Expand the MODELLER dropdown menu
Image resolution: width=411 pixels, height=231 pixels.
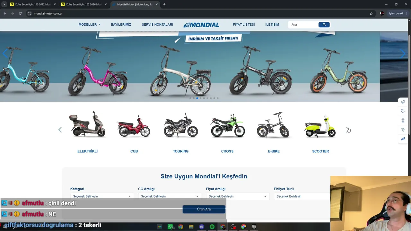[89, 24]
